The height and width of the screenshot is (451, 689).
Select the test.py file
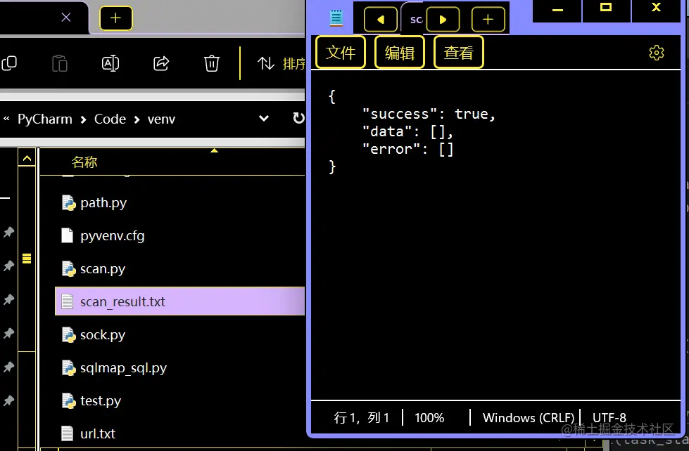179,400
